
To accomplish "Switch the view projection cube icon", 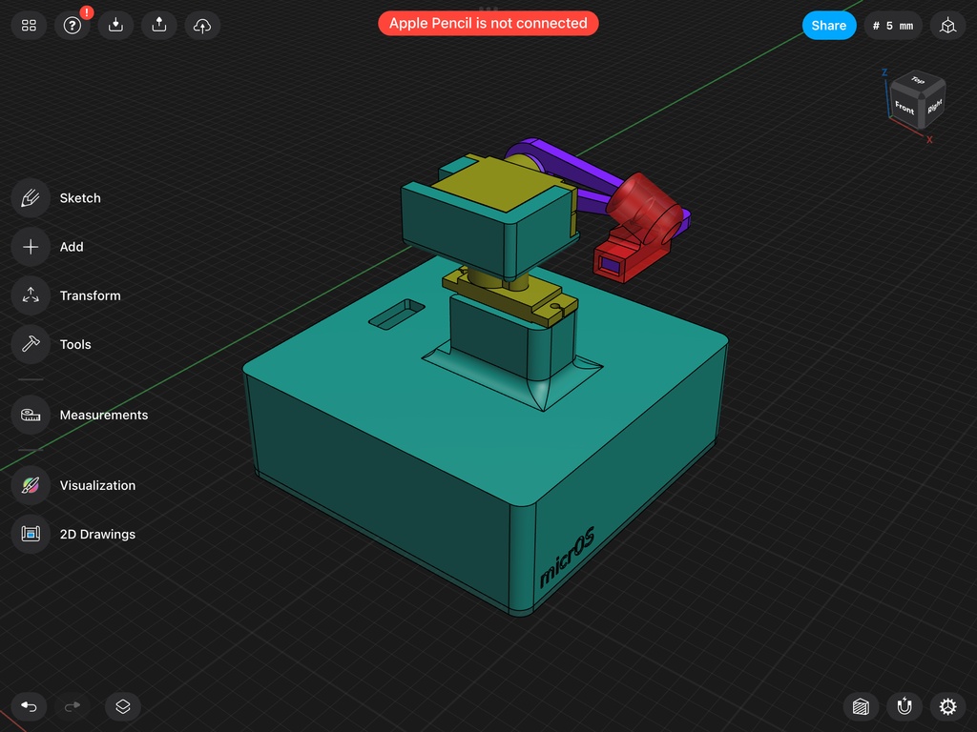I will pos(947,26).
